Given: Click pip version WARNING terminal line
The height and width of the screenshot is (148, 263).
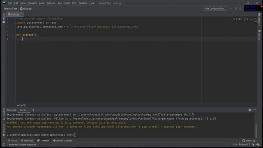Looking at the screenshot, I should click(x=66, y=123).
